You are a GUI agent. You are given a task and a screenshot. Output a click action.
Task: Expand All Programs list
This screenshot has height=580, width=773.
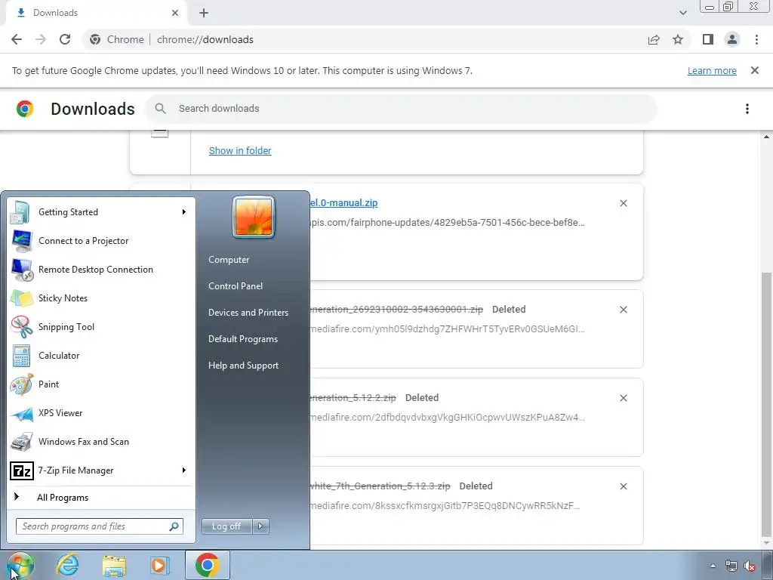[x=102, y=497]
